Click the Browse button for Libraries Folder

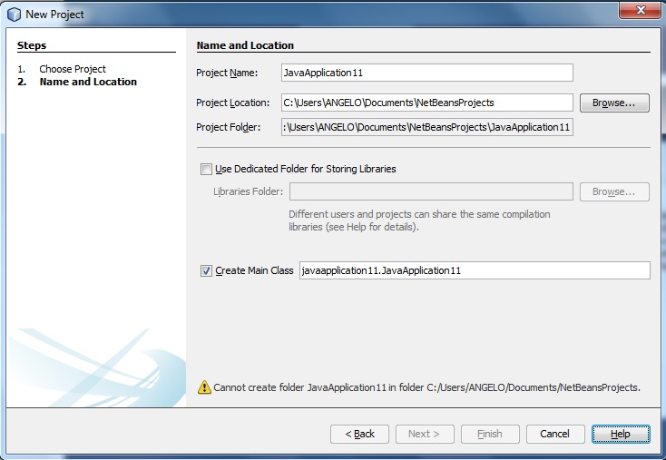(x=614, y=192)
